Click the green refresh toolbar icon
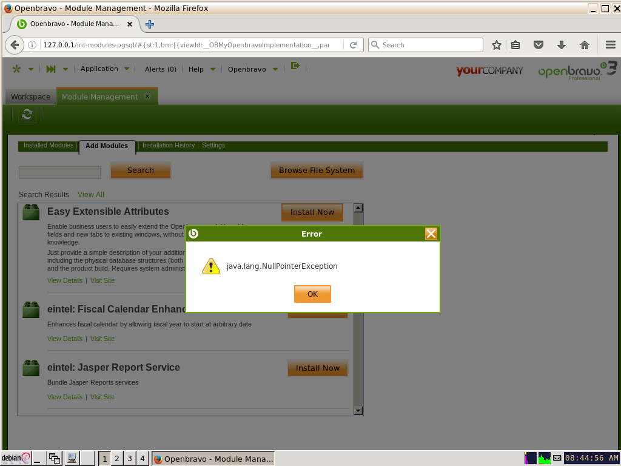Screen dimensions: 621x466 tap(27, 115)
